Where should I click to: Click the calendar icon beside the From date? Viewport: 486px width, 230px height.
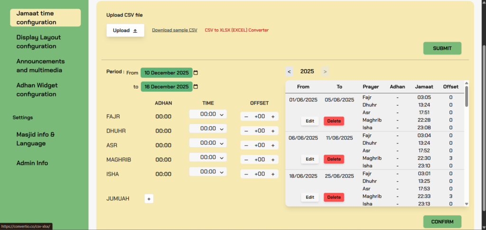[x=196, y=73]
